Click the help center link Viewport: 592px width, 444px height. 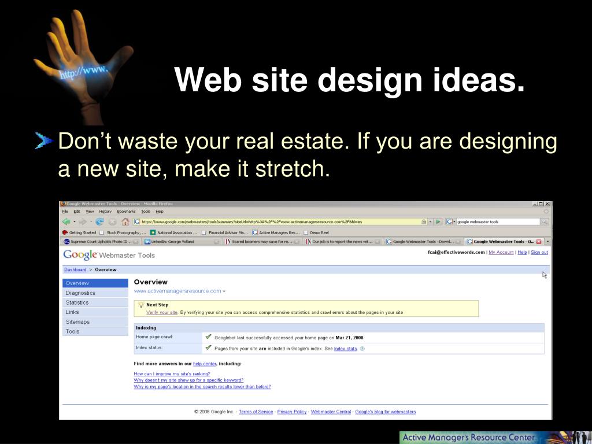205,364
